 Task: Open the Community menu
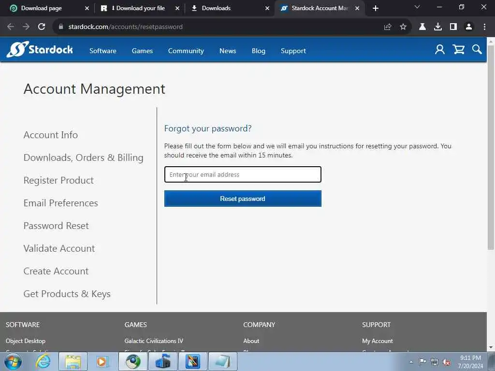coord(186,51)
